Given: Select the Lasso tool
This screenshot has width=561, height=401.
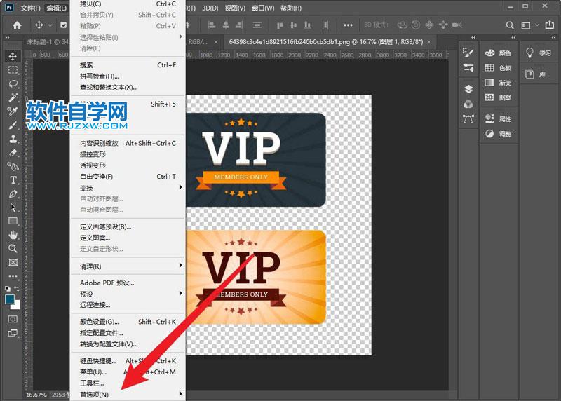Looking at the screenshot, I should point(13,83).
